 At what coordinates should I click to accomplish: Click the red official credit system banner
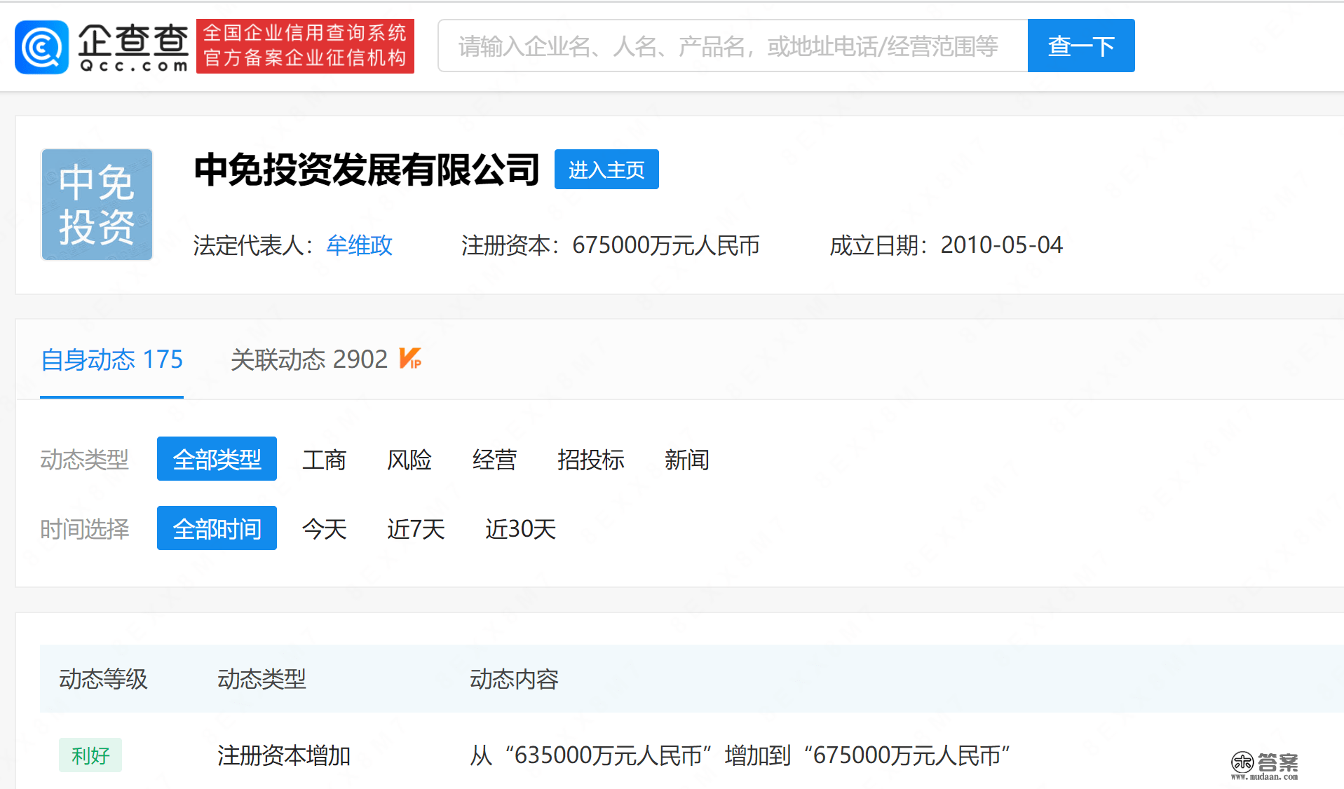coord(305,46)
